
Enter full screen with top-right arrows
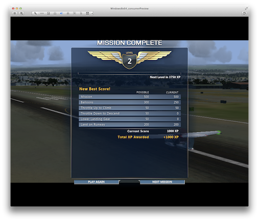(246, 8)
